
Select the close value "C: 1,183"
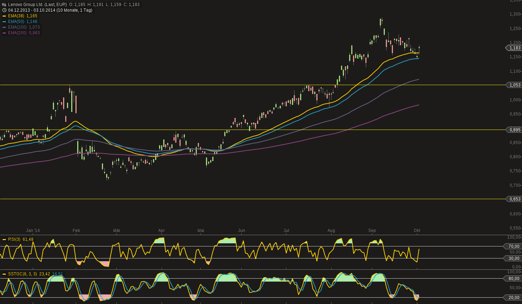[132, 5]
